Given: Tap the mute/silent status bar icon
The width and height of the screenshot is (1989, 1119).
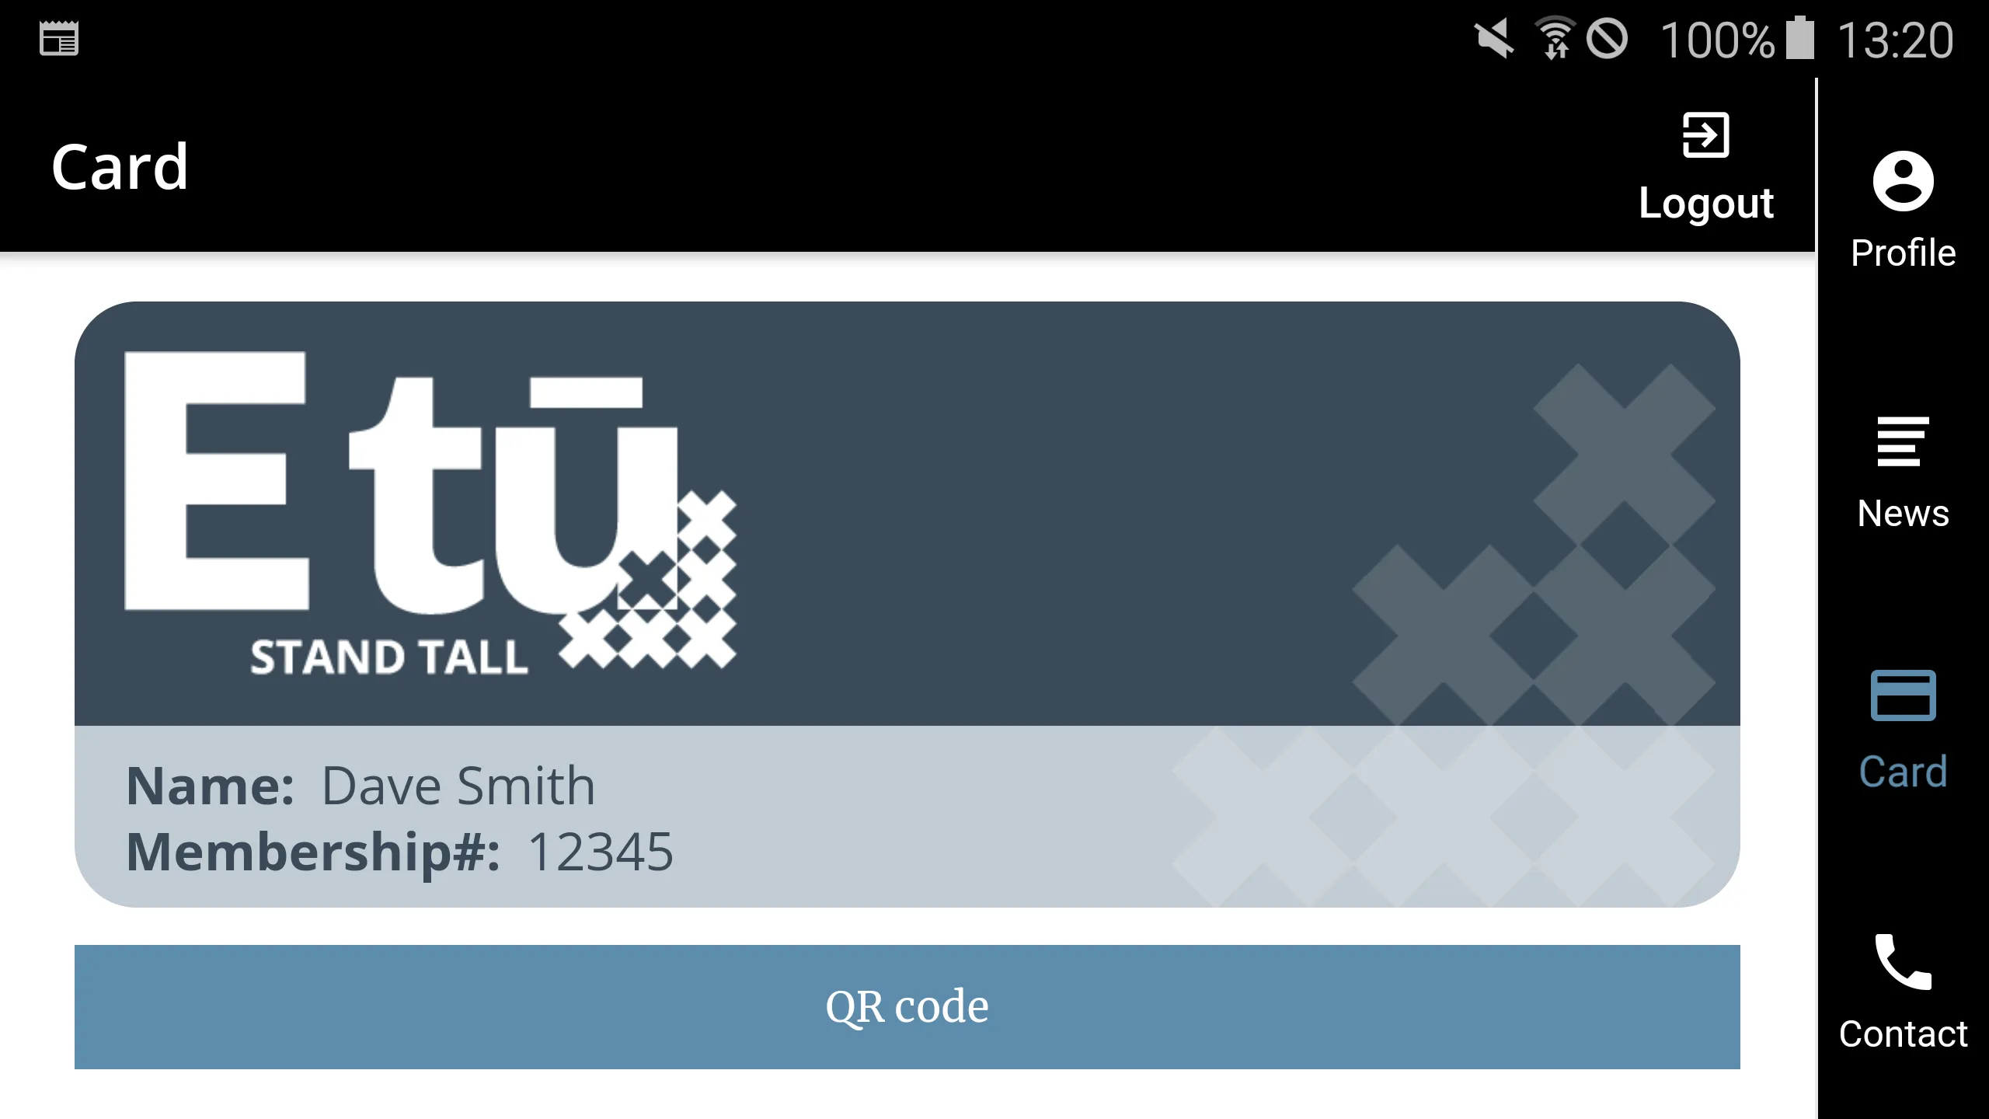Looking at the screenshot, I should pyautogui.click(x=1488, y=38).
